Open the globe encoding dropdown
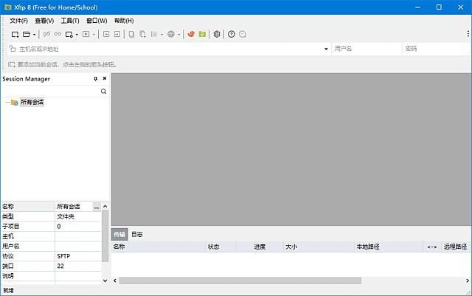Viewport: 472px width, 296px height. tap(173, 34)
